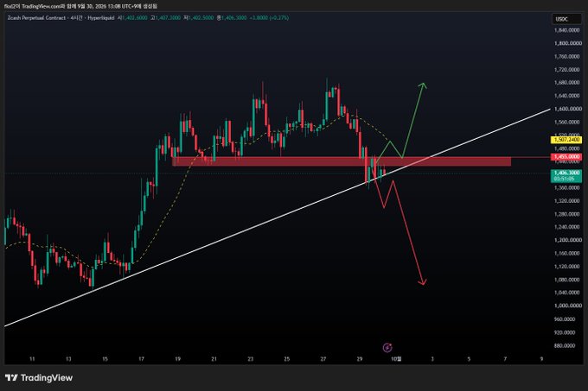Click the 1,000.0000 price axis label
The height and width of the screenshot is (391, 588).
coord(568,306)
